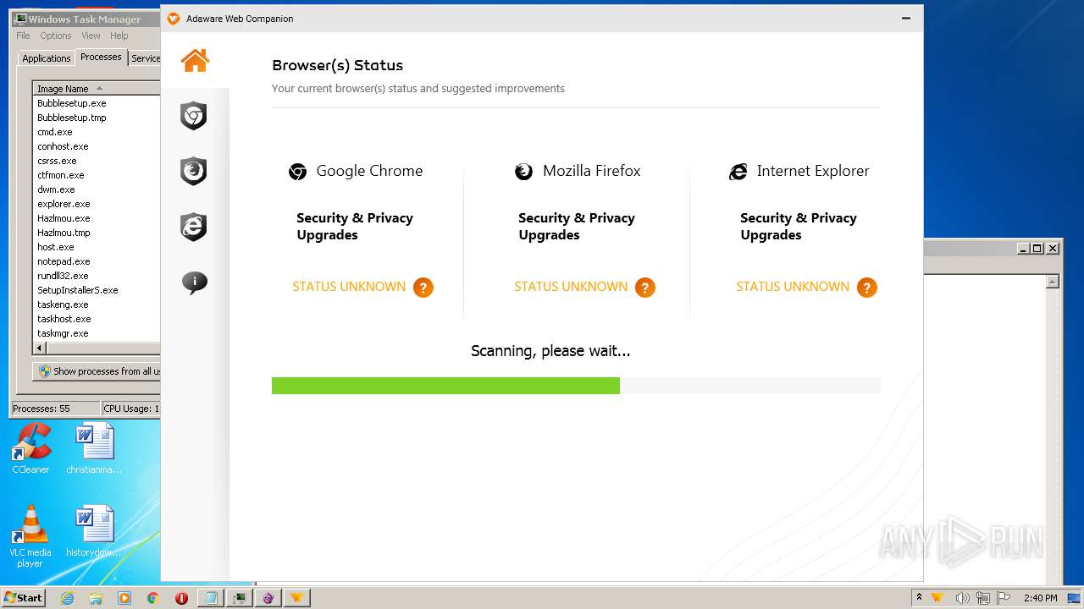Select rundll32.exe process row
This screenshot has width=1084, height=609.
[x=97, y=276]
